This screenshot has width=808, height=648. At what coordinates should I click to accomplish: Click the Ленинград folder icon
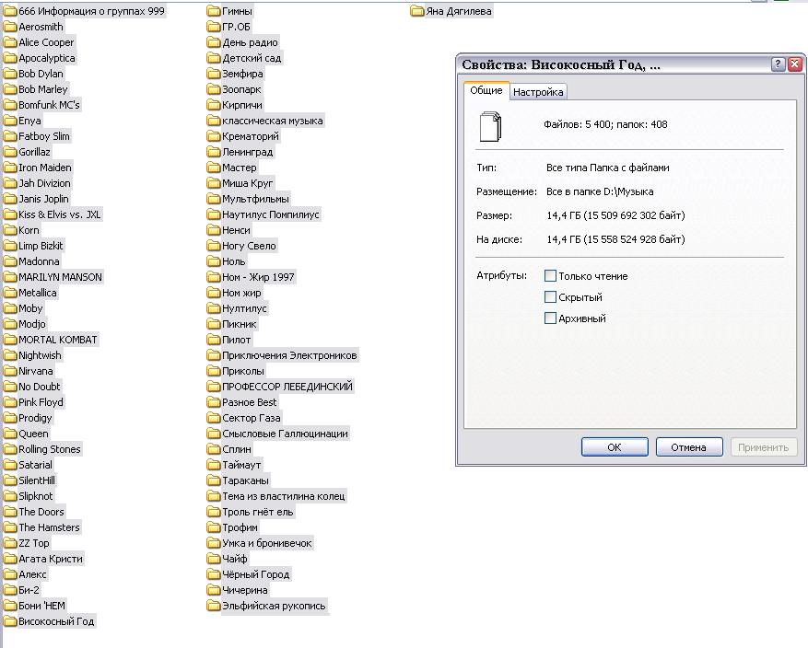click(x=214, y=152)
